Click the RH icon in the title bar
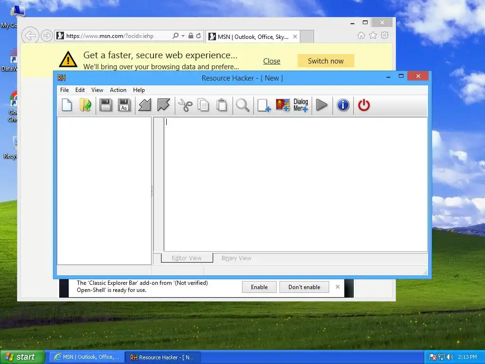485x364 pixels. [62, 78]
